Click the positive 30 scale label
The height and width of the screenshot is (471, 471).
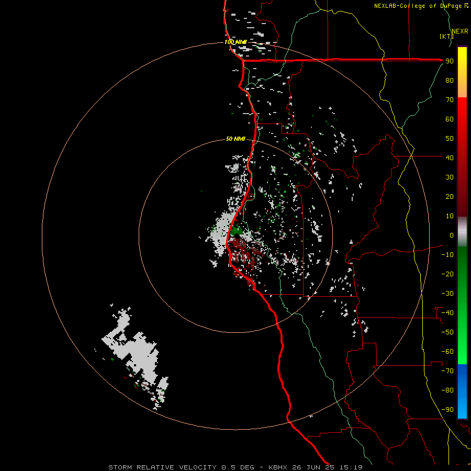(x=450, y=177)
